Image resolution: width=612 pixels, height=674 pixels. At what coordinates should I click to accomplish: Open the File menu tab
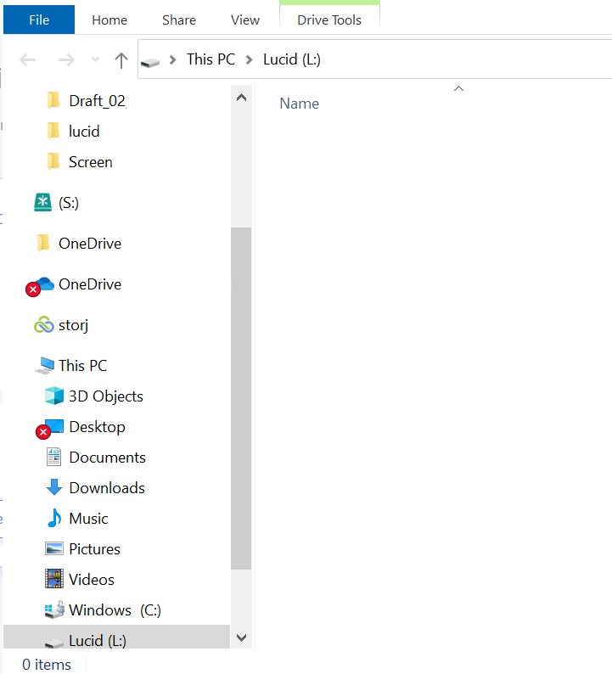coord(39,20)
